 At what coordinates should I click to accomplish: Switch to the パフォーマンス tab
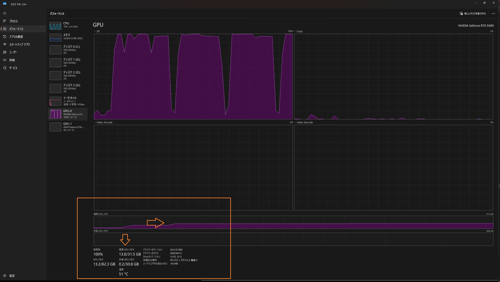coord(16,29)
